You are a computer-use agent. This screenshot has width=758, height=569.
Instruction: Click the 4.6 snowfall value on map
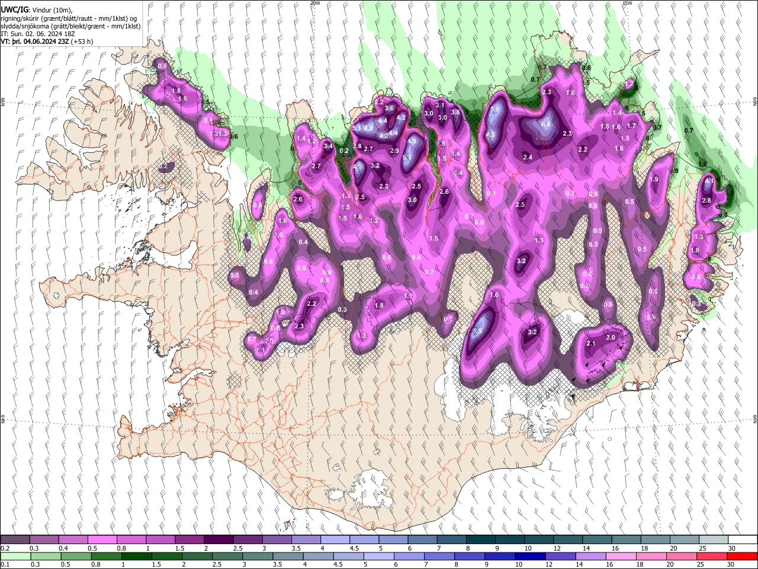[546, 124]
